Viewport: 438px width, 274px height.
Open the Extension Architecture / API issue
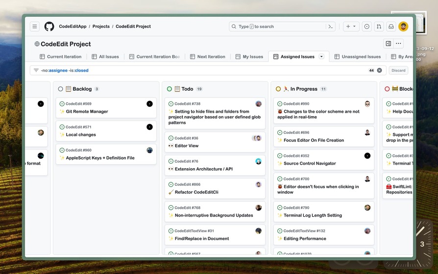[204, 169]
